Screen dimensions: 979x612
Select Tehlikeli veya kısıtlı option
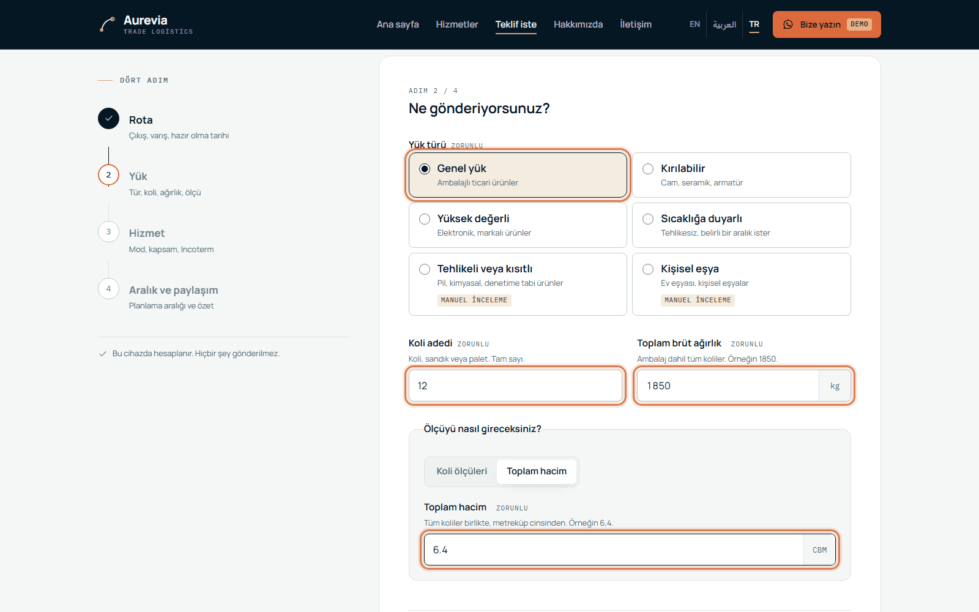[518, 284]
